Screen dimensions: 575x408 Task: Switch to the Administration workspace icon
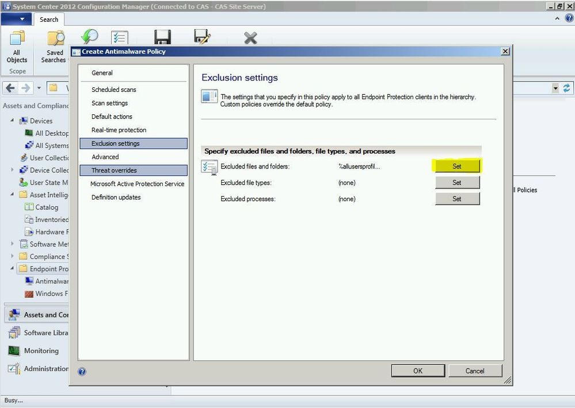click(14, 368)
